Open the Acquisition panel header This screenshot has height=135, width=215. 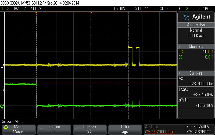click(x=196, y=25)
